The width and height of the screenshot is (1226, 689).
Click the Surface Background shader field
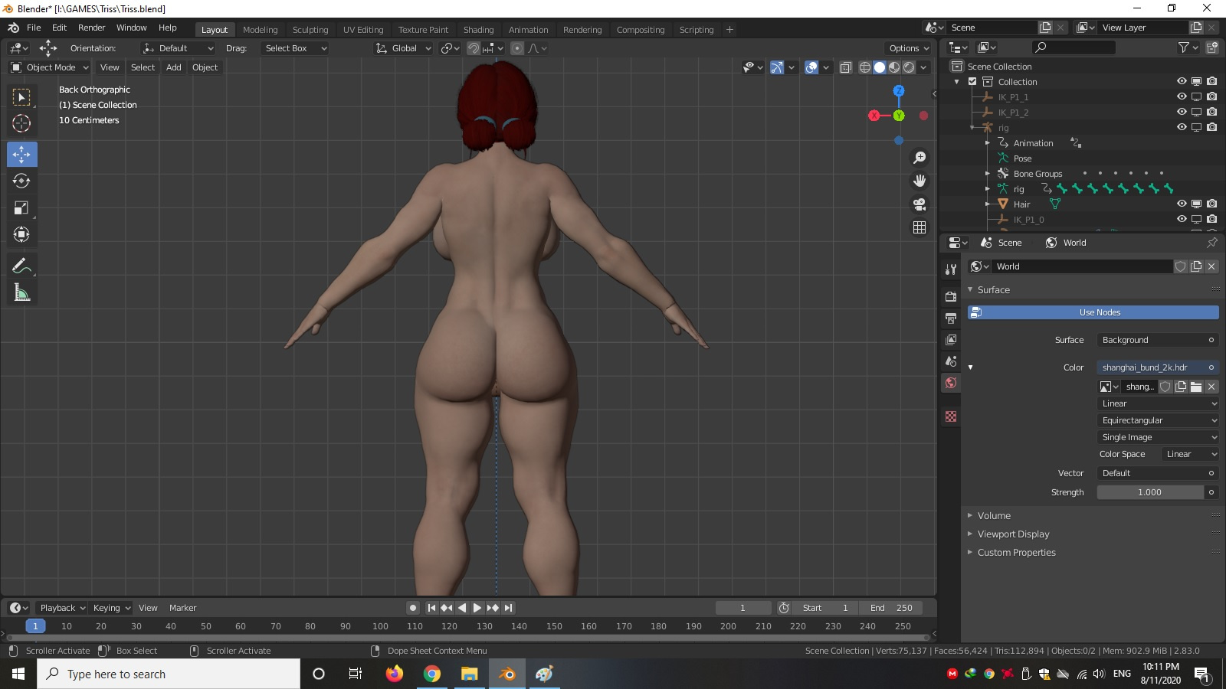pyautogui.click(x=1158, y=340)
